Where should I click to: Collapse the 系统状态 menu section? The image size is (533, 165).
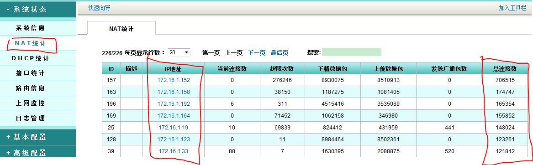point(38,10)
